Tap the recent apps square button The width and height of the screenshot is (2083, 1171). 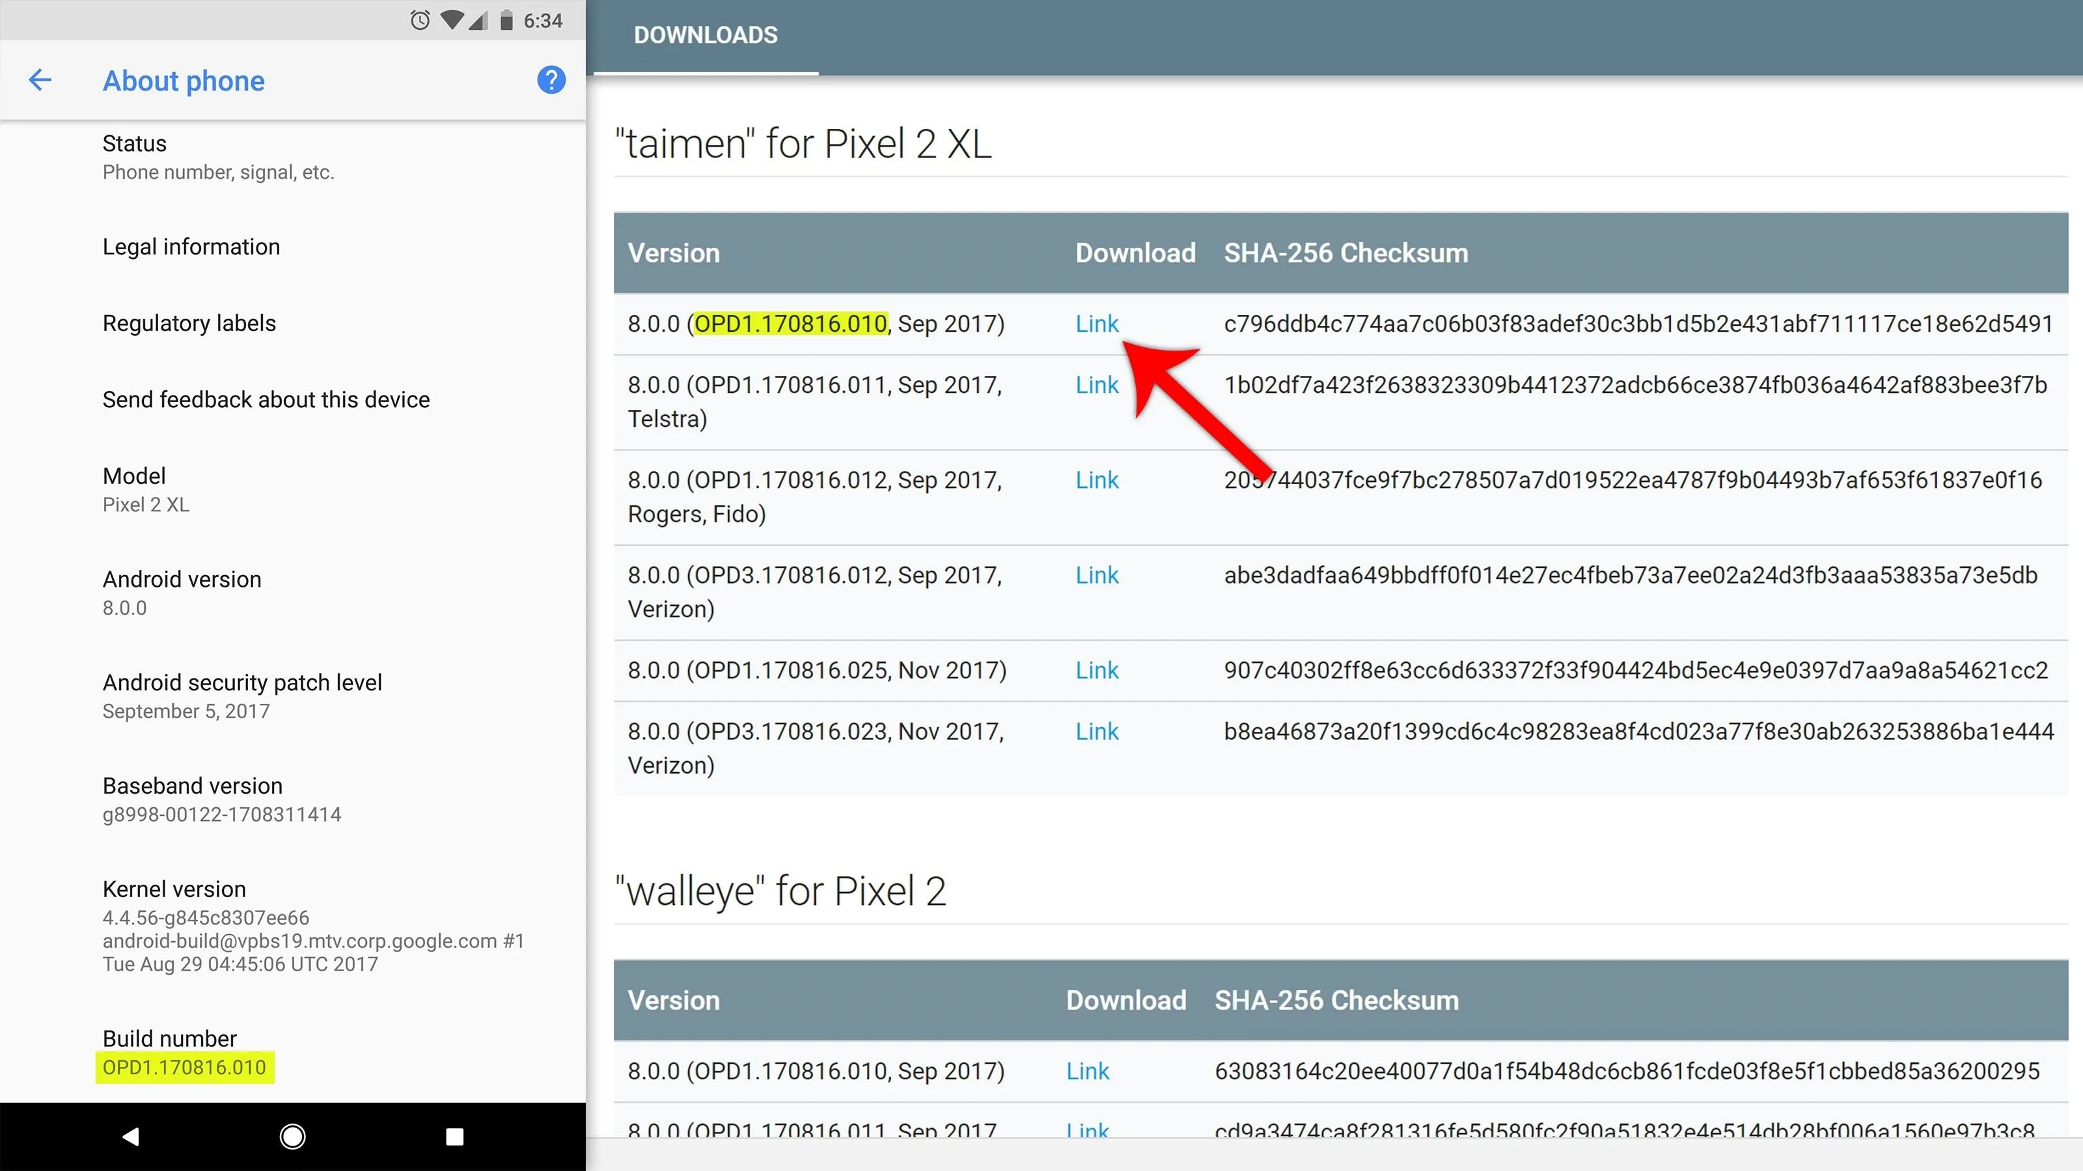click(454, 1137)
